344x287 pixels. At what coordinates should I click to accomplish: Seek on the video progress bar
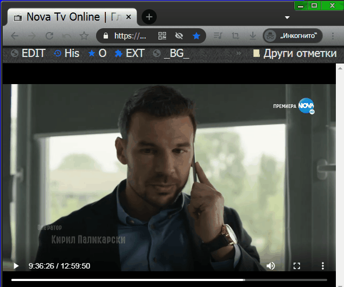tap(169, 280)
